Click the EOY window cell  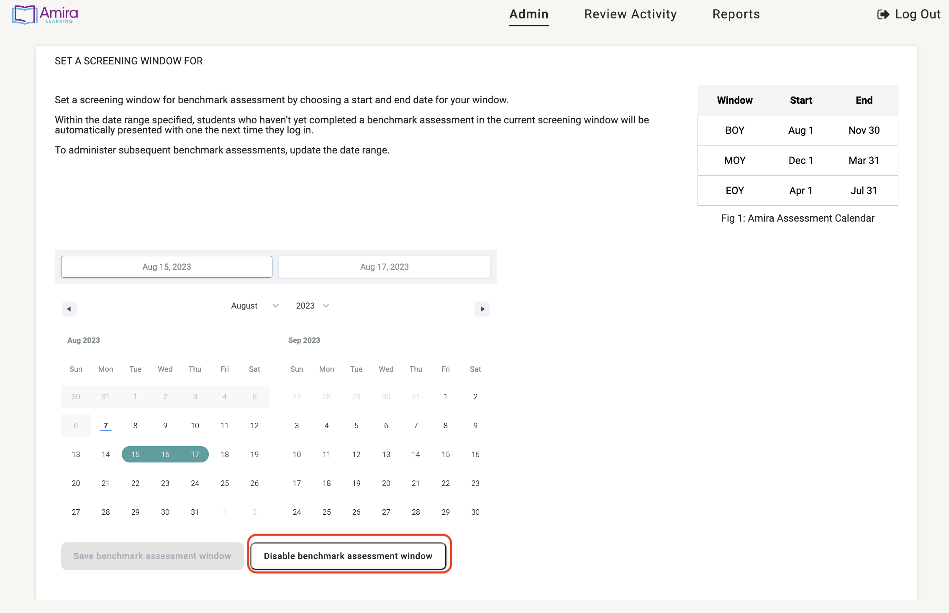pyautogui.click(x=735, y=191)
